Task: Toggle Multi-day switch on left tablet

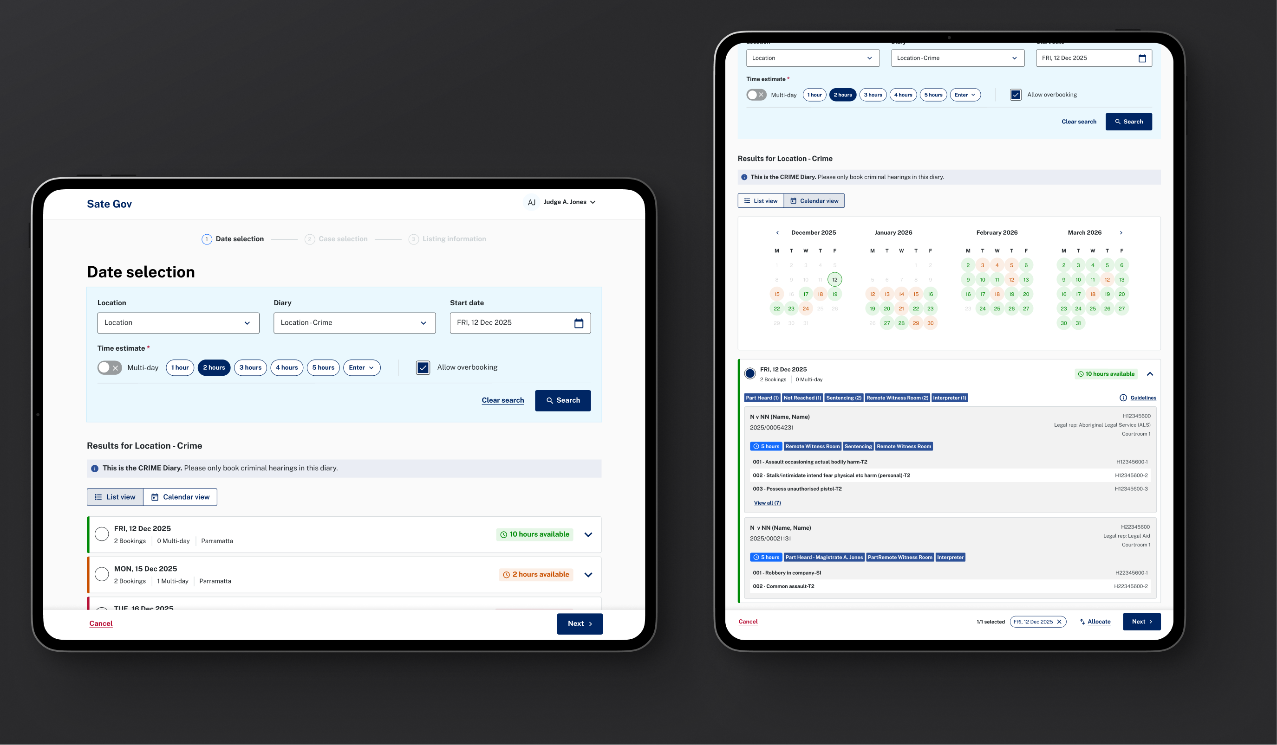Action: pos(110,367)
